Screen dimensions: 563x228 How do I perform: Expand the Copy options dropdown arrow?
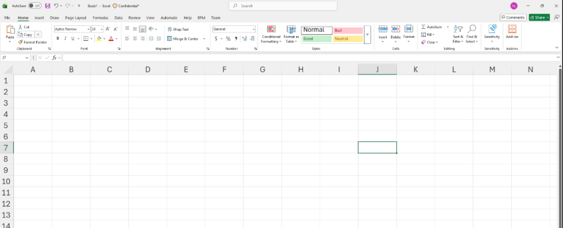coord(38,34)
